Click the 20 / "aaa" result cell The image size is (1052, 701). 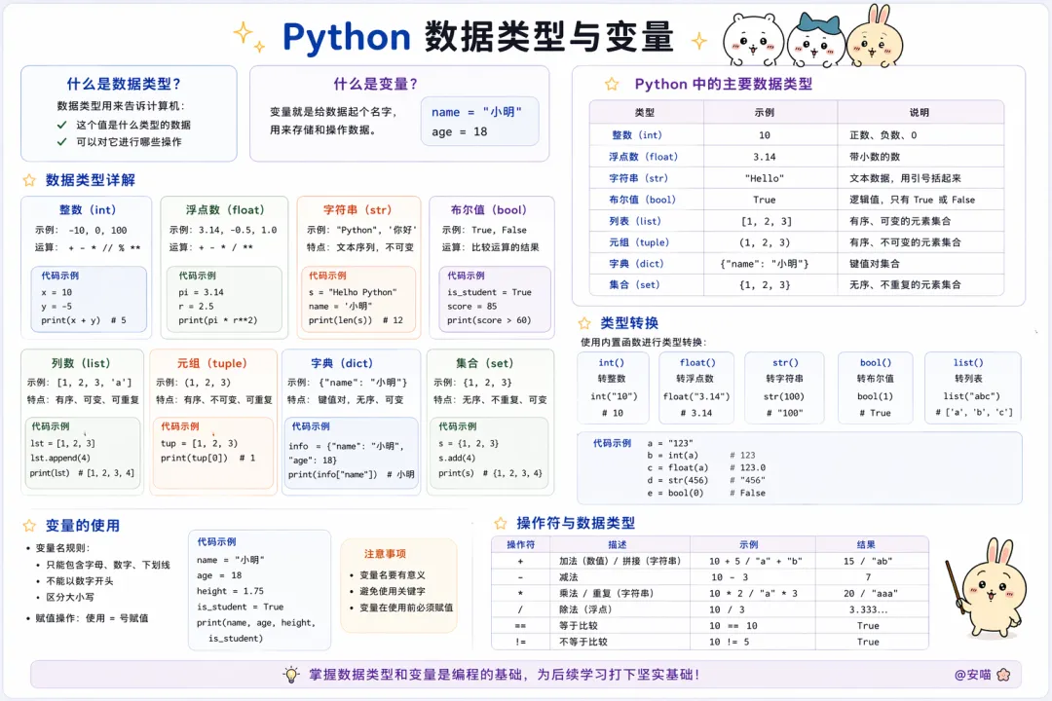pos(870,593)
